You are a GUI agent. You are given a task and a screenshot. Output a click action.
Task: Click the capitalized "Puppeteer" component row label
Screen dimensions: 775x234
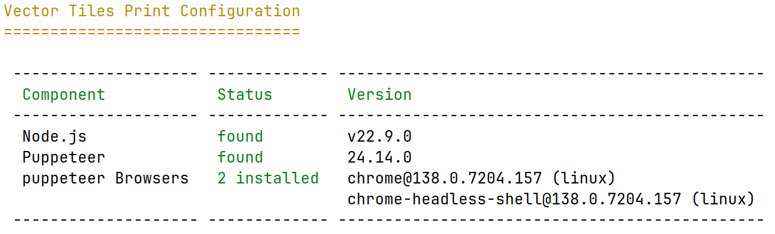tap(64, 157)
